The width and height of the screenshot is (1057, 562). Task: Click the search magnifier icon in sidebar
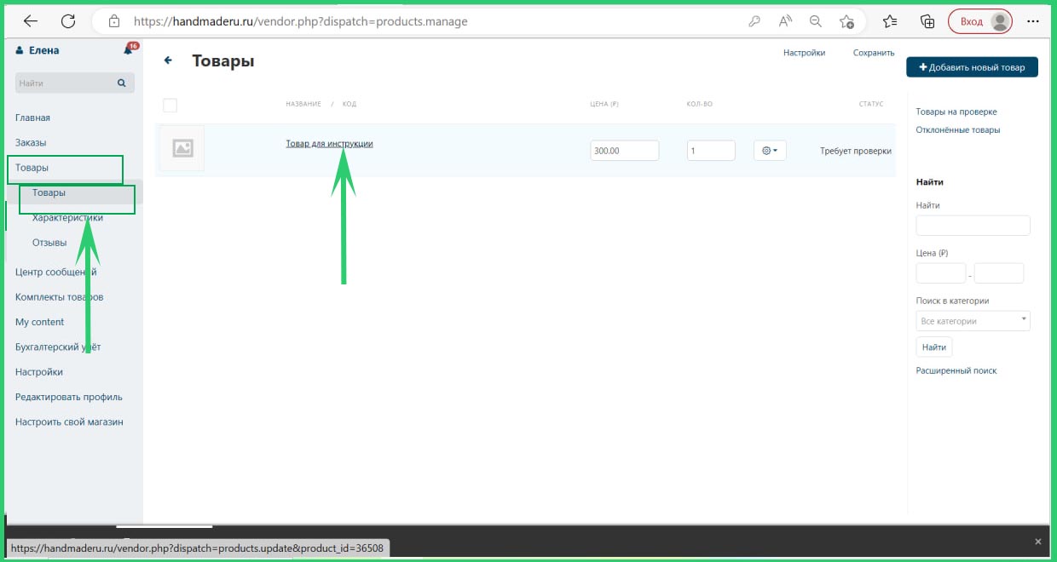tap(121, 83)
